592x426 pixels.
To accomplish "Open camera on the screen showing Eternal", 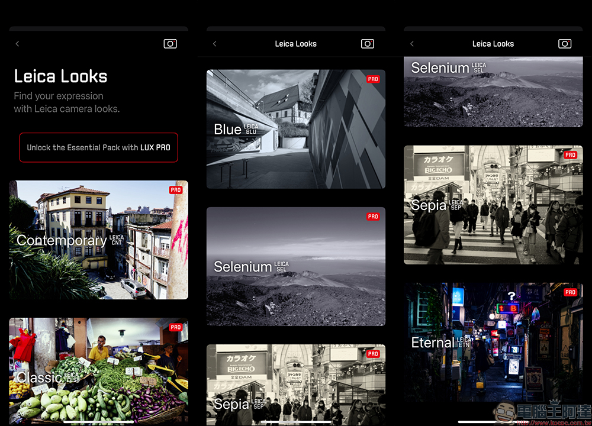I will click(x=565, y=44).
